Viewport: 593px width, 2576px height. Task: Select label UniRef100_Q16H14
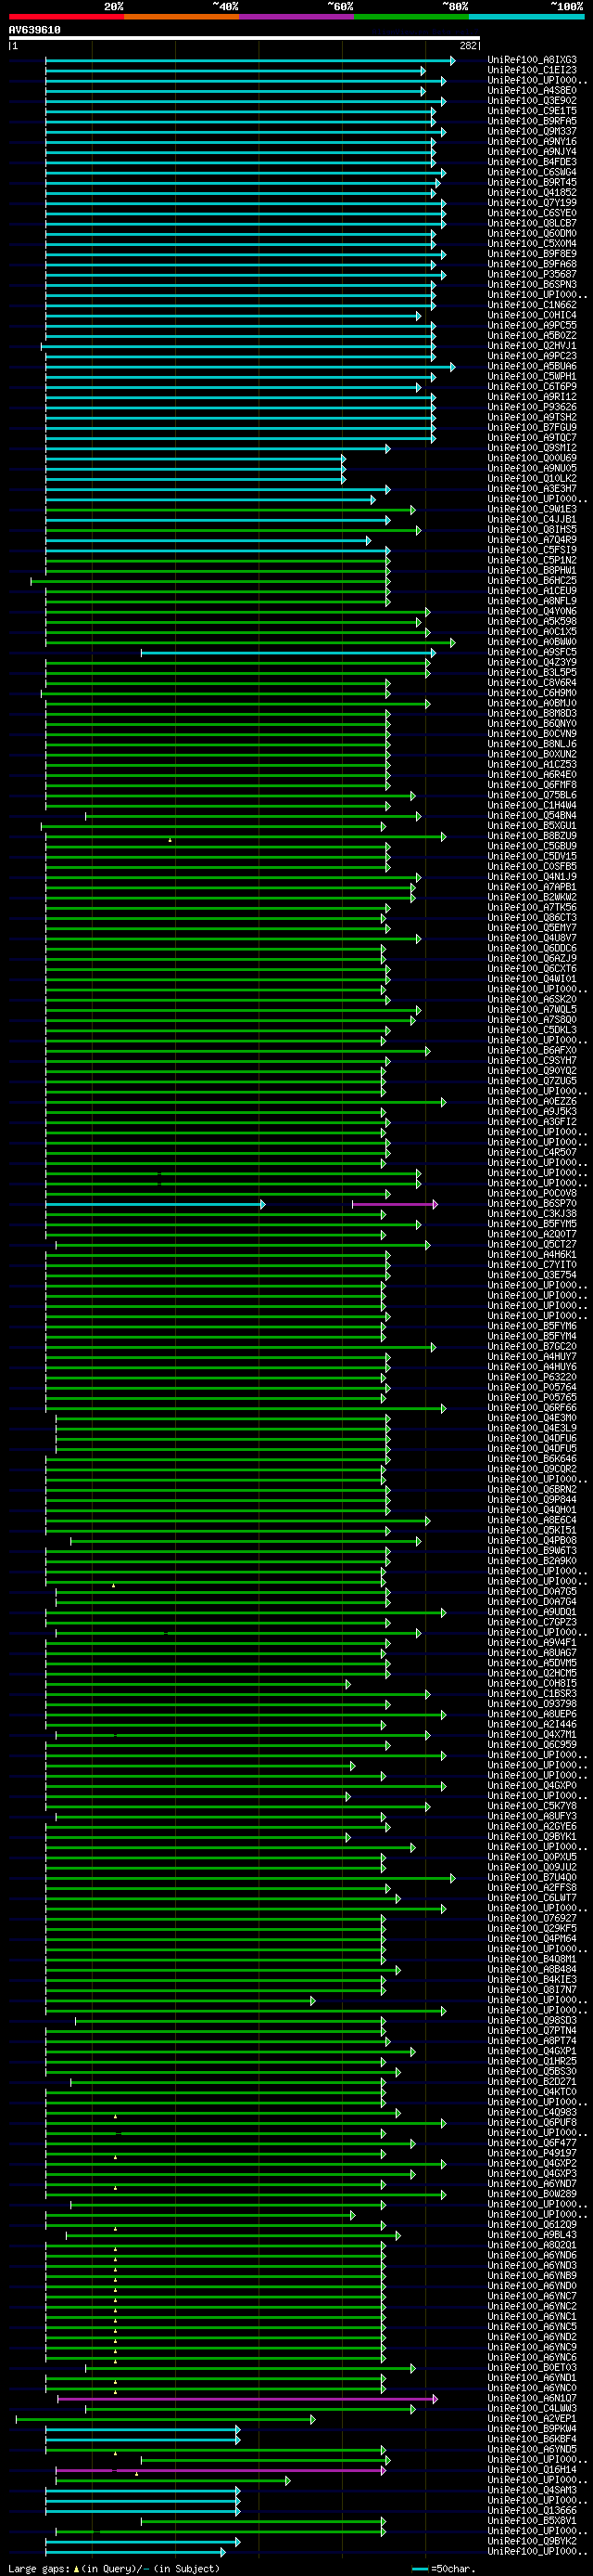[x=532, y=2469]
